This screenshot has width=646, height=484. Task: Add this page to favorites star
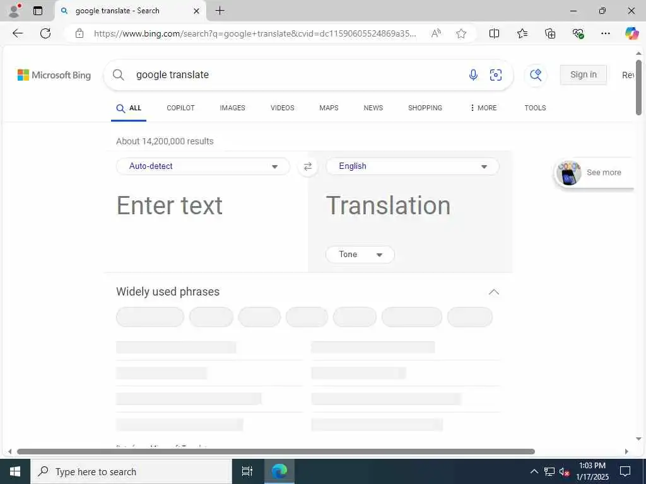click(x=461, y=33)
